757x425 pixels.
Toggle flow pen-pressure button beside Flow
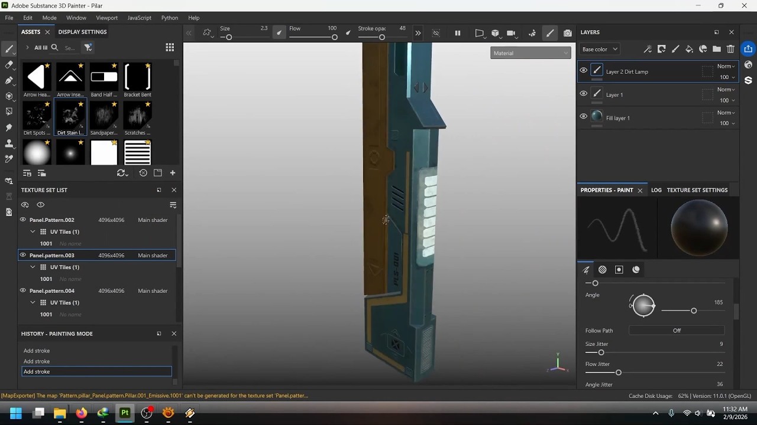[348, 33]
